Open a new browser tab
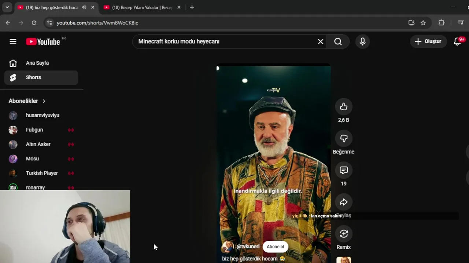Viewport: 469px width, 263px height. pyautogui.click(x=192, y=7)
